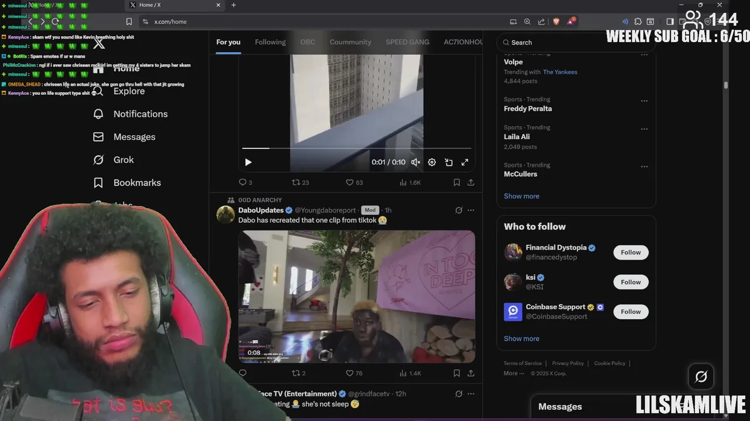Seek along the top video progress bar
This screenshot has width=750, height=421.
pyautogui.click(x=356, y=148)
